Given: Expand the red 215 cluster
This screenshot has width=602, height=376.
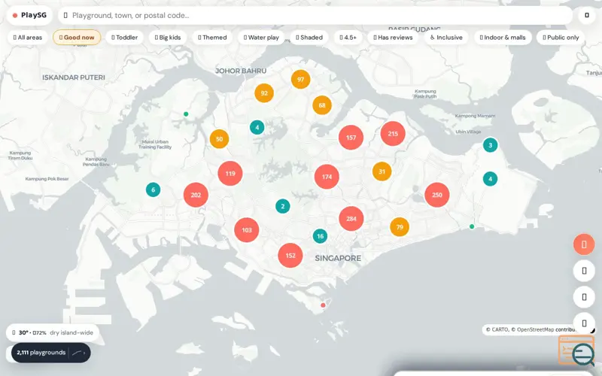Looking at the screenshot, I should coord(393,134).
